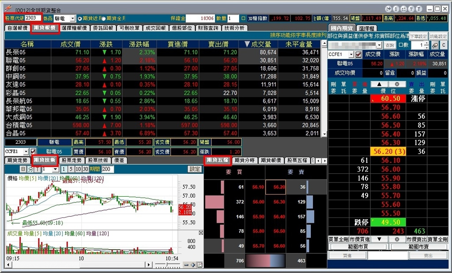Select 30-period chart toggle

click(85, 169)
